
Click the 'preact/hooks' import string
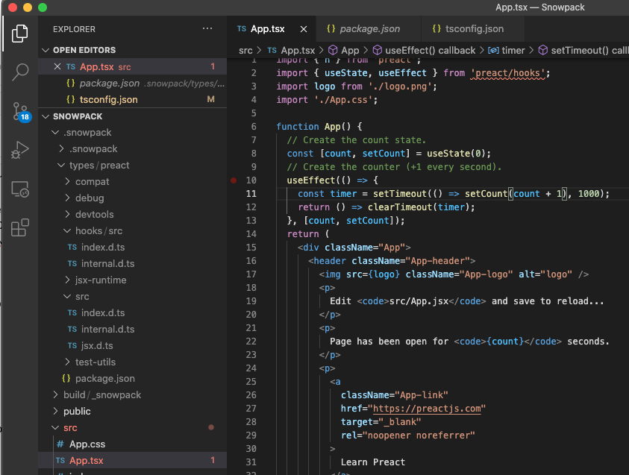[x=507, y=73]
